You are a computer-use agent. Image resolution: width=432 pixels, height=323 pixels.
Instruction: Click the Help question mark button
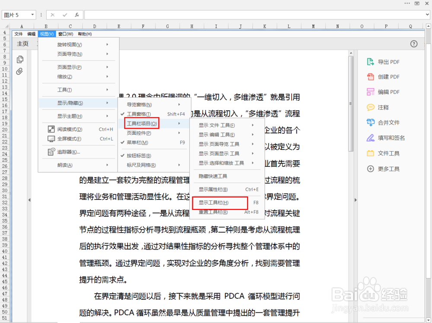pyautogui.click(x=413, y=44)
